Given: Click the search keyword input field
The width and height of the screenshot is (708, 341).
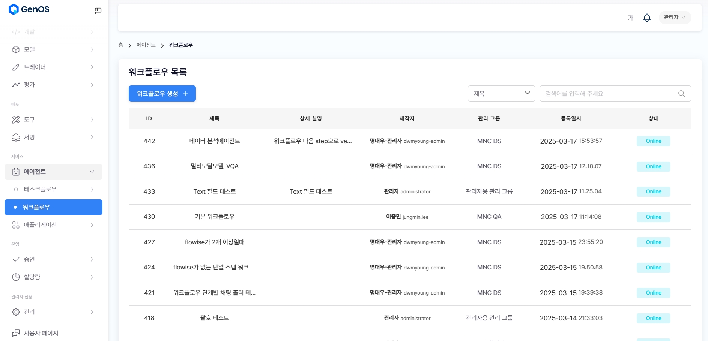Looking at the screenshot, I should point(608,94).
